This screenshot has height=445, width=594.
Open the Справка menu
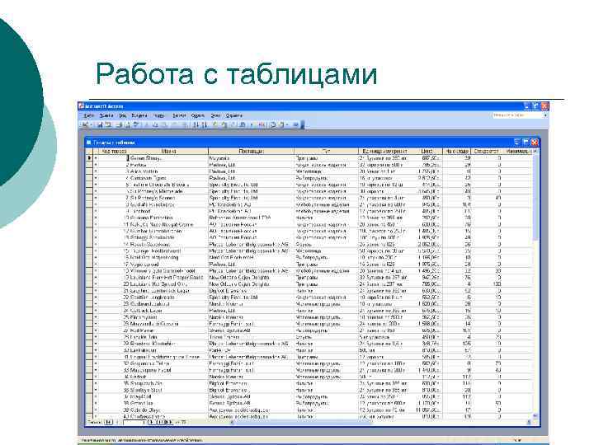click(x=234, y=115)
